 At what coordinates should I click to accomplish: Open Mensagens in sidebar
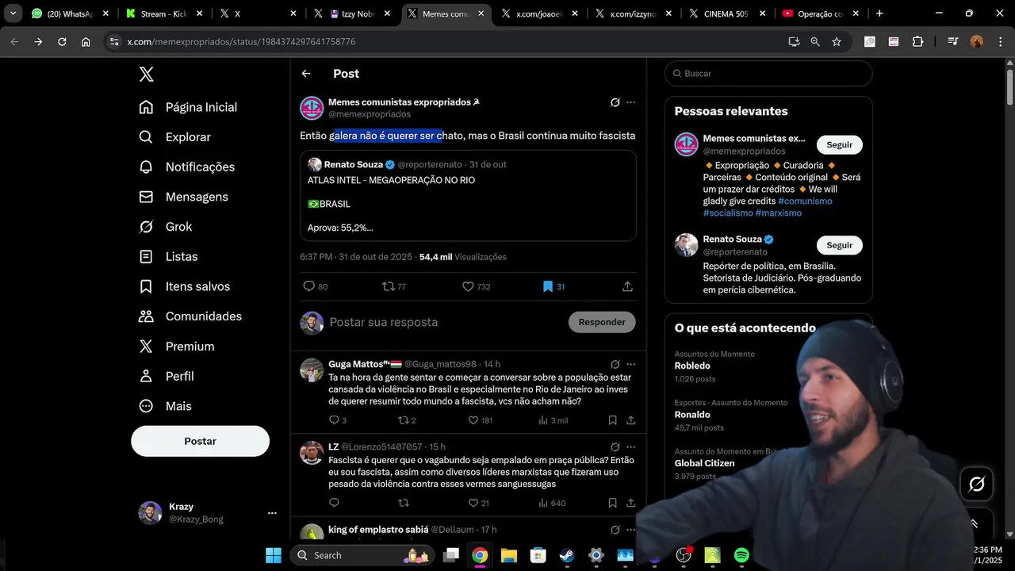(184, 197)
